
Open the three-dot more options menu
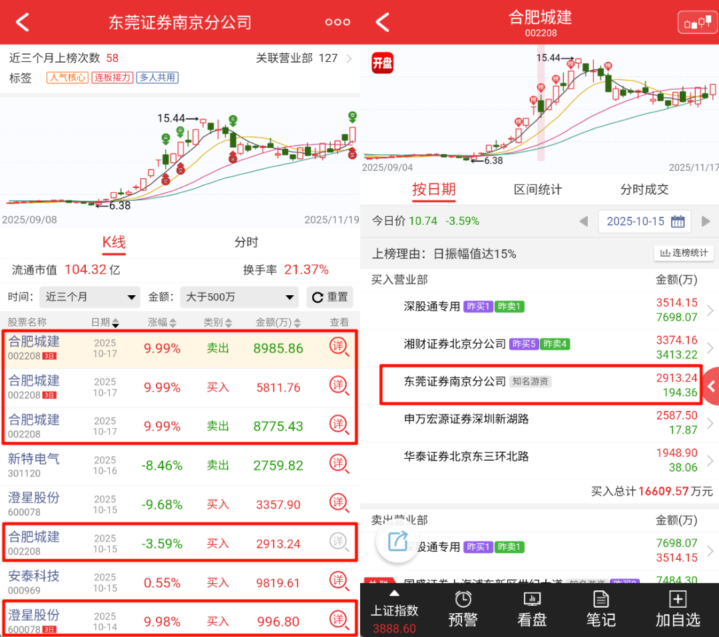click(x=338, y=22)
